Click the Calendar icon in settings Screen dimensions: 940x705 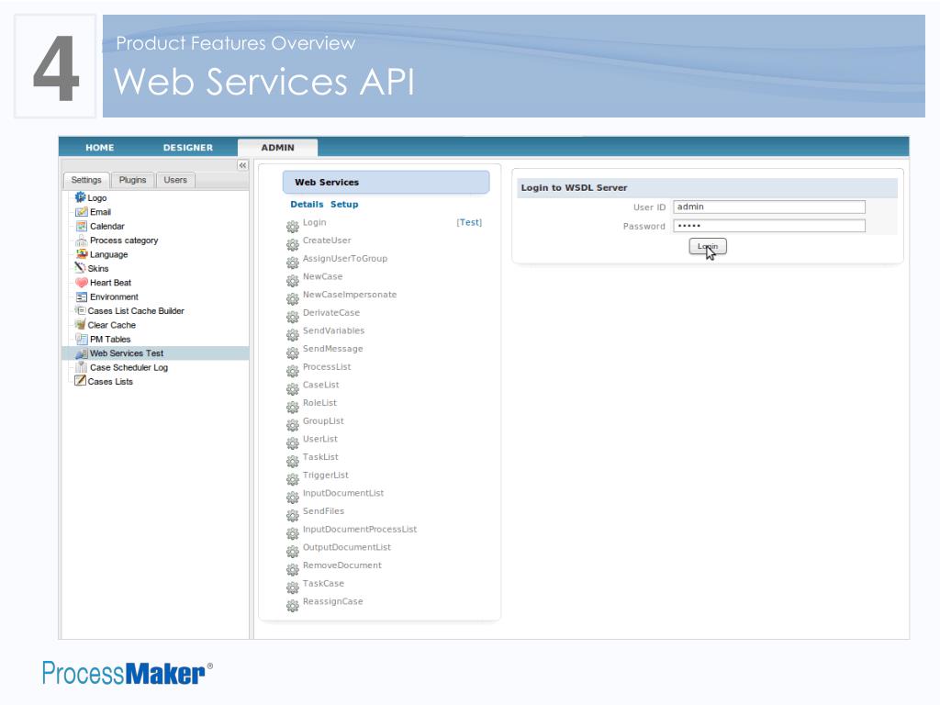pos(82,226)
